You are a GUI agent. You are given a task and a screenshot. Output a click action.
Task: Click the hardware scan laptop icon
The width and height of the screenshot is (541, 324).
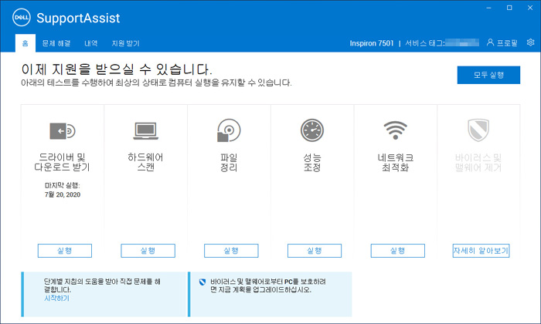coord(147,130)
